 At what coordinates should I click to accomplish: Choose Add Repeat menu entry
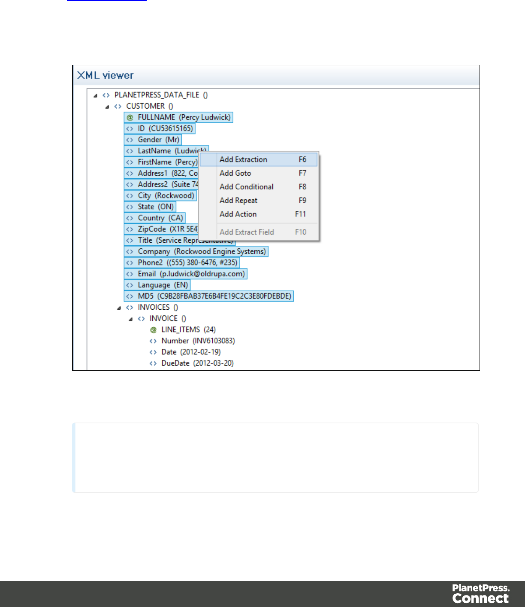259,201
